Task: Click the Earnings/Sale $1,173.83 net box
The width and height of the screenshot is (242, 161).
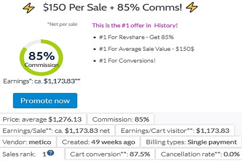Action: (x=57, y=131)
